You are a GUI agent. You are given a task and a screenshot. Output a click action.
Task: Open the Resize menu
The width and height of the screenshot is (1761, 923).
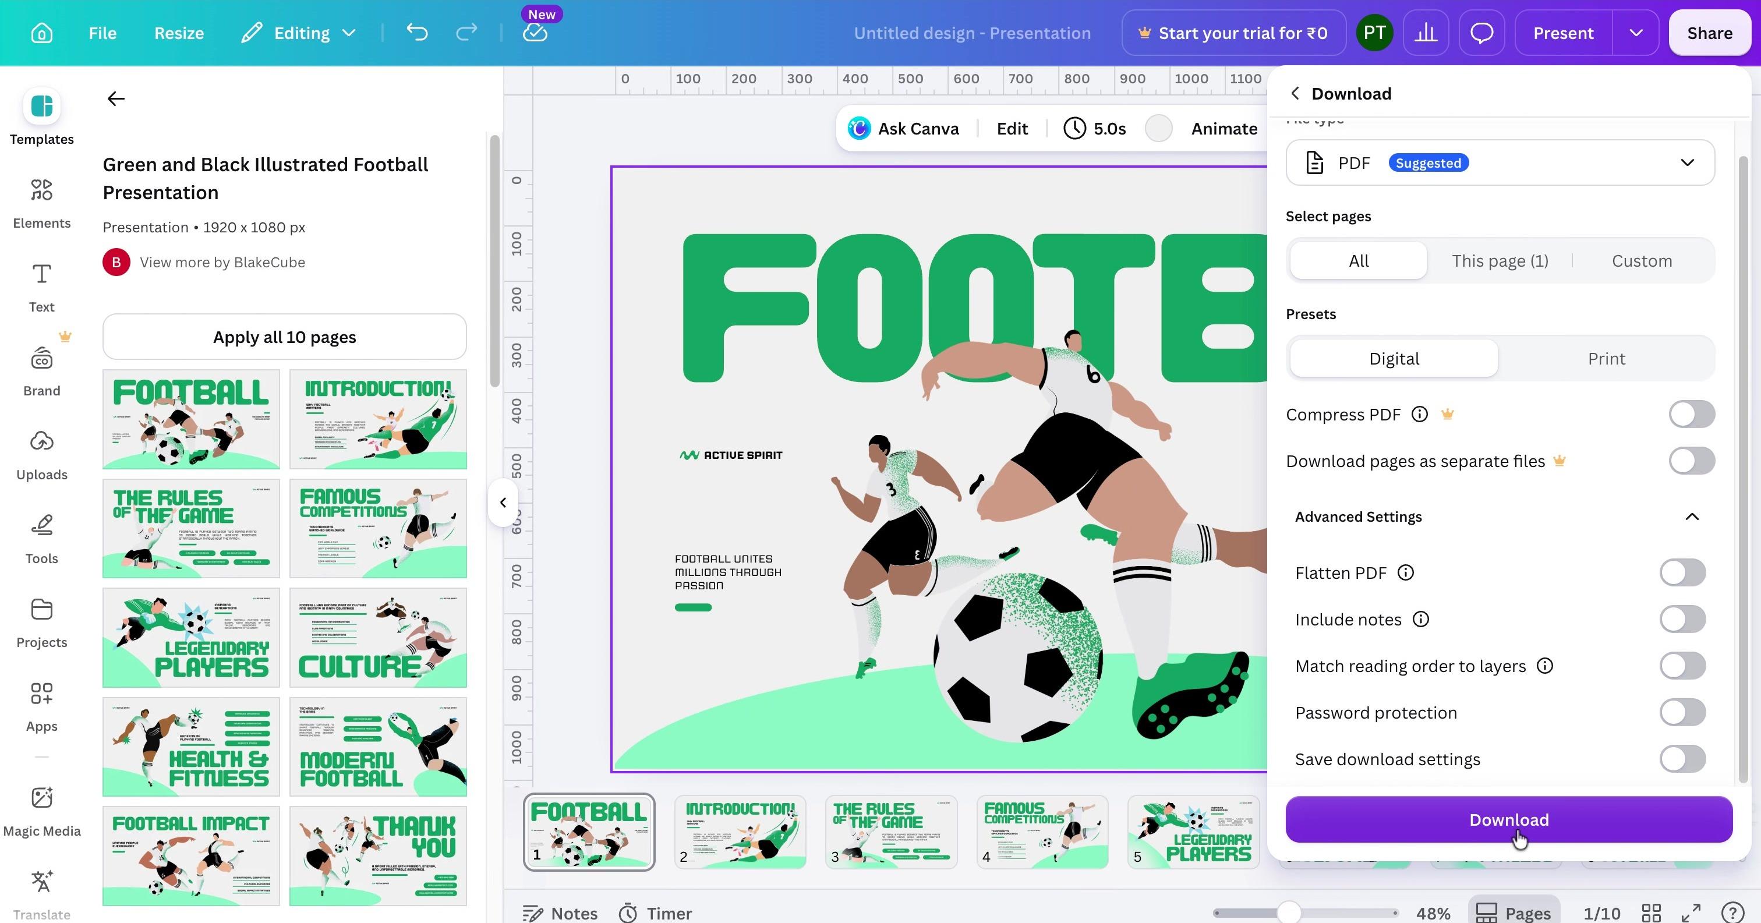[x=179, y=33]
